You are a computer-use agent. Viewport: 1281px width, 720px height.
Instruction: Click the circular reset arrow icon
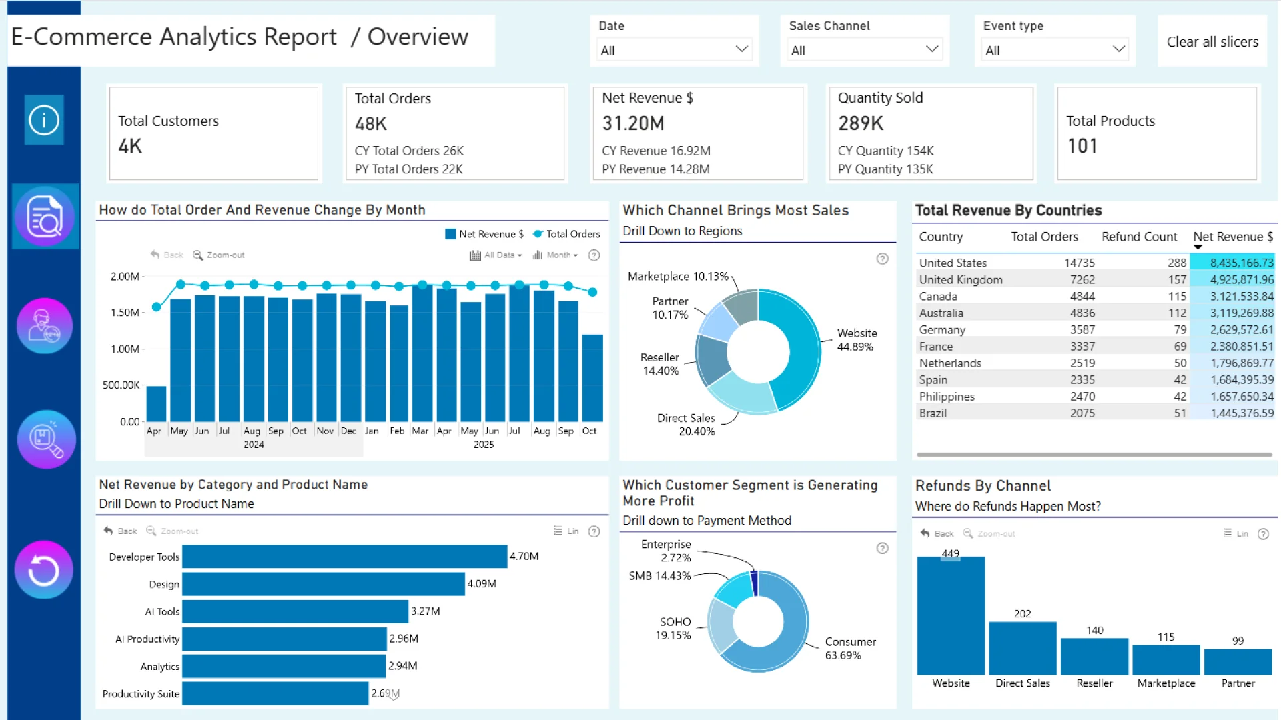44,570
